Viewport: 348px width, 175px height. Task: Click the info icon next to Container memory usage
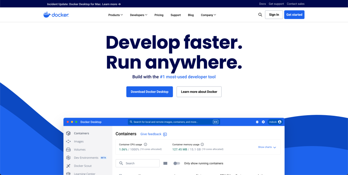coord(202,144)
